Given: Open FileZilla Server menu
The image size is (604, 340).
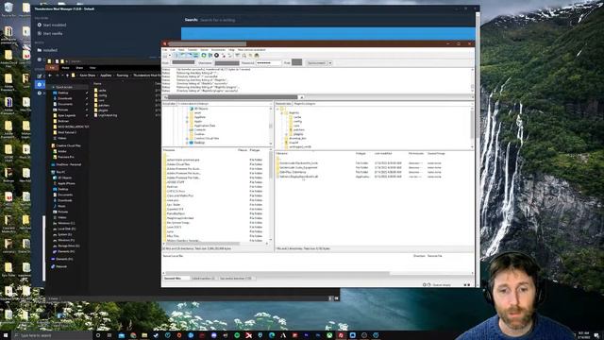Looking at the screenshot, I should click(x=204, y=50).
